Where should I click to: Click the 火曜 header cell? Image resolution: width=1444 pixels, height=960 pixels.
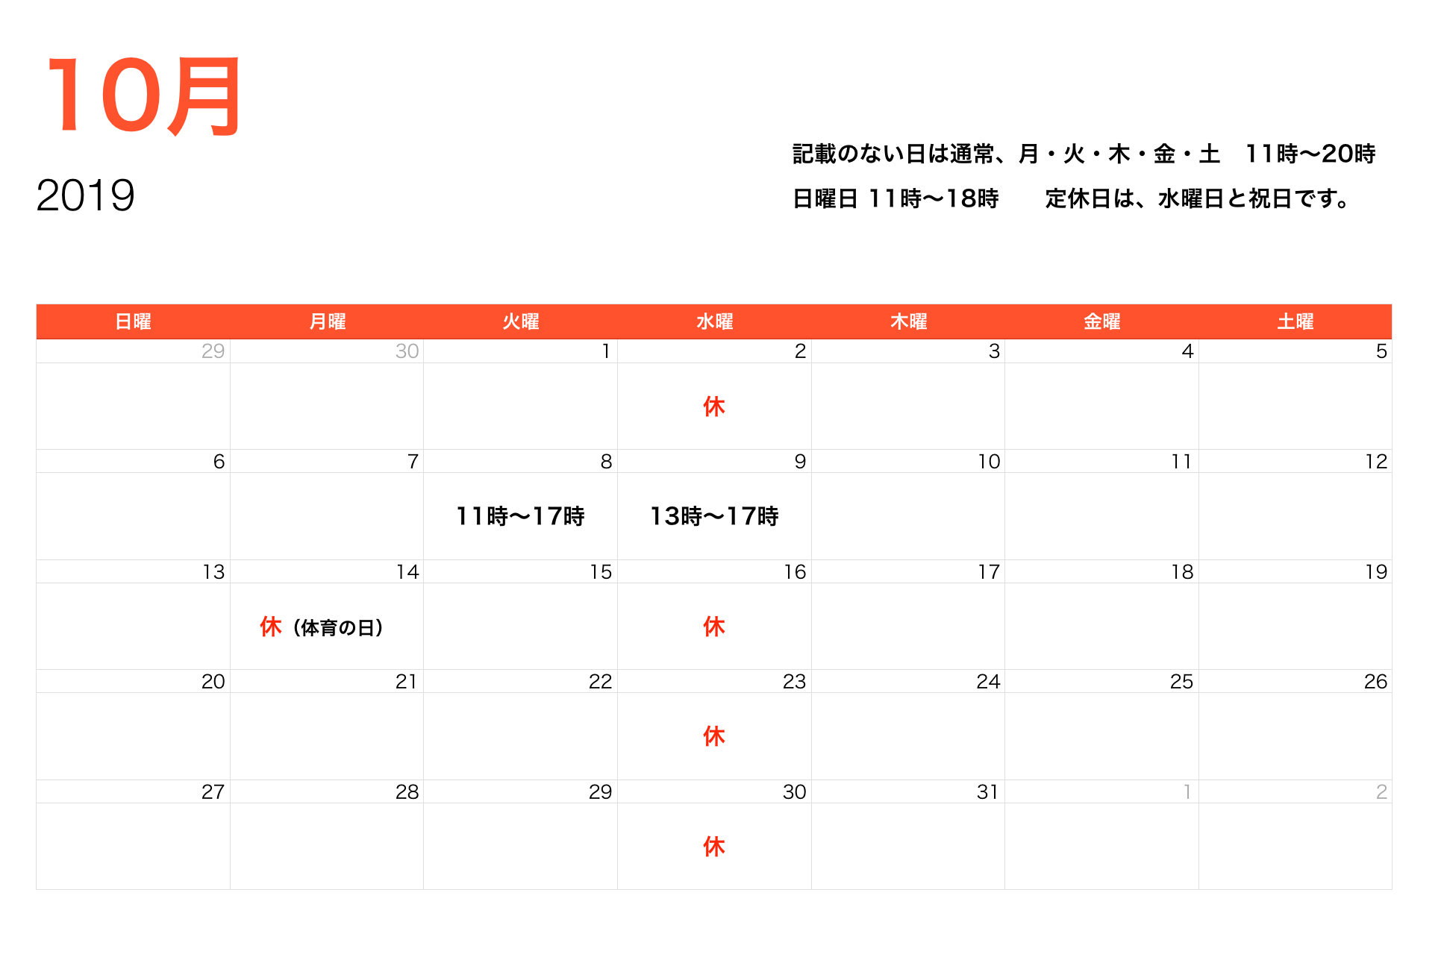pos(520,321)
